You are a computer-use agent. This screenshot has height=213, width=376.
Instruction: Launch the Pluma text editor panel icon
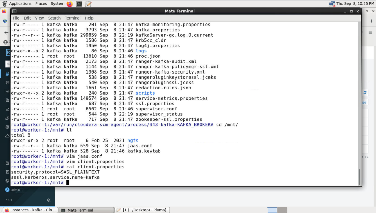[x=89, y=4]
